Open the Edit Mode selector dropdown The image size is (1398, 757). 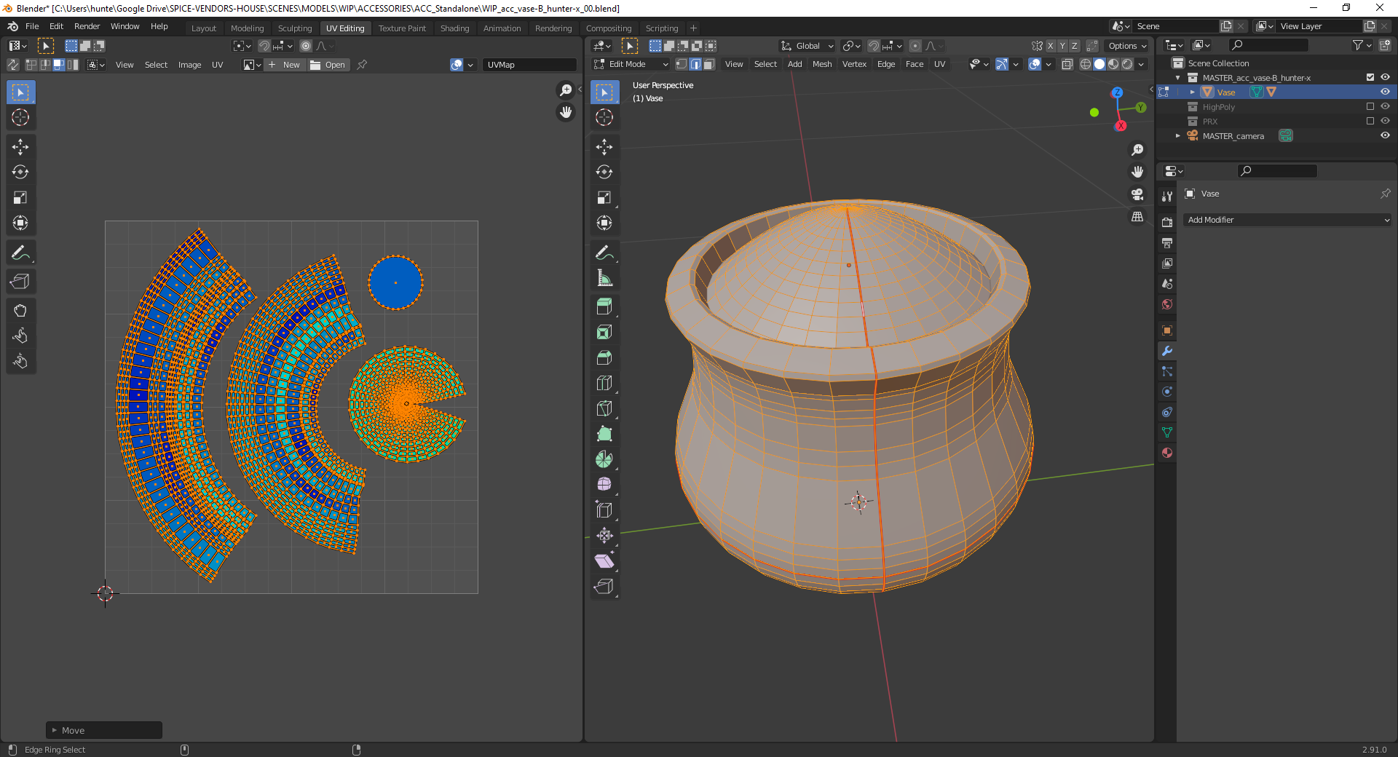pos(631,65)
